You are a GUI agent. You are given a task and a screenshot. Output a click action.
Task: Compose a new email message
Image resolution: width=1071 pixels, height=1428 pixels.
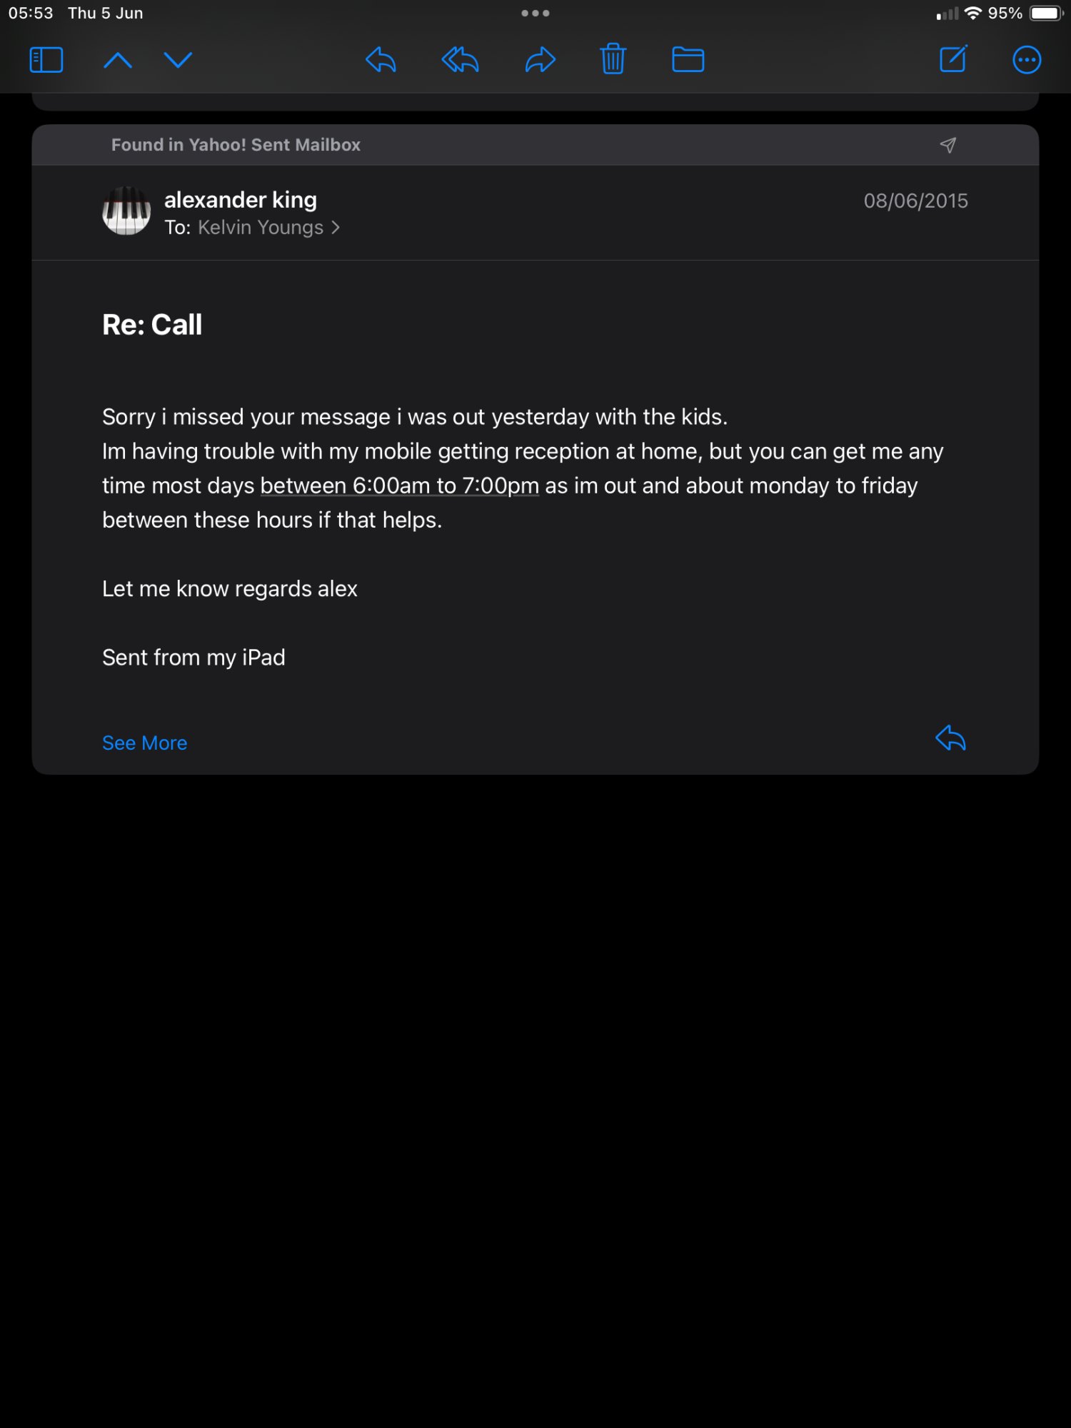(x=953, y=60)
